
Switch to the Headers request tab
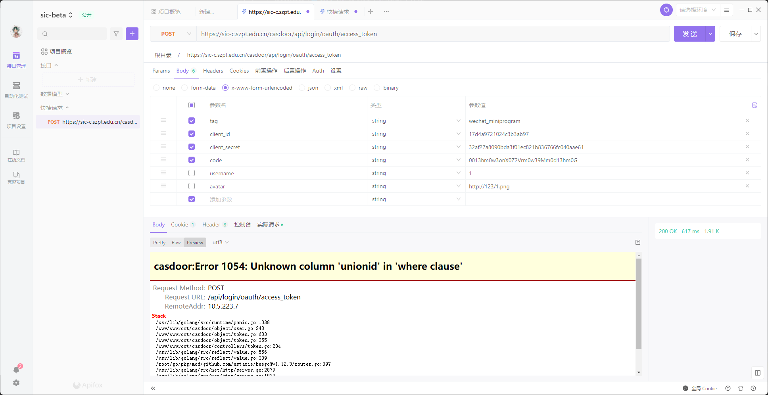coord(213,71)
